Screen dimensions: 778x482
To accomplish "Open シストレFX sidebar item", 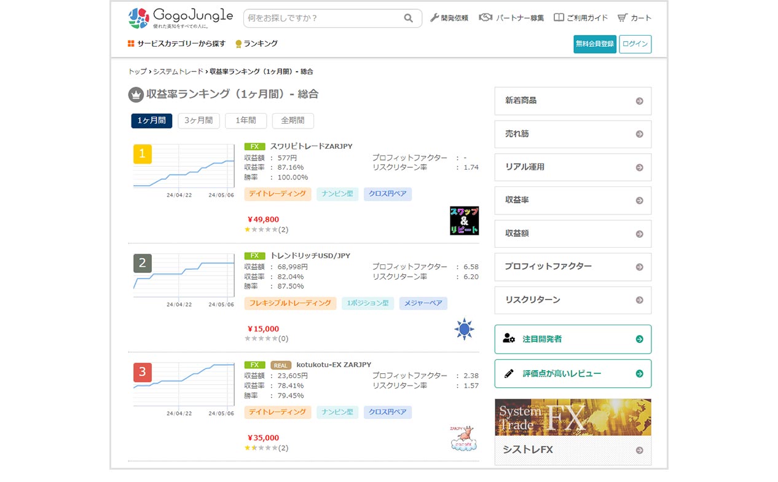I will point(573,450).
